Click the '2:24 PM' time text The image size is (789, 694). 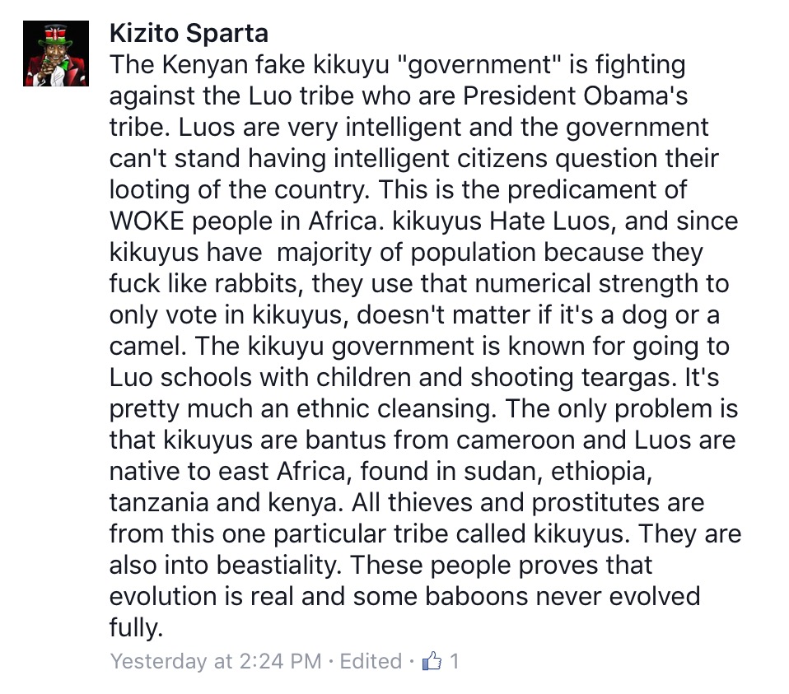coord(280,661)
